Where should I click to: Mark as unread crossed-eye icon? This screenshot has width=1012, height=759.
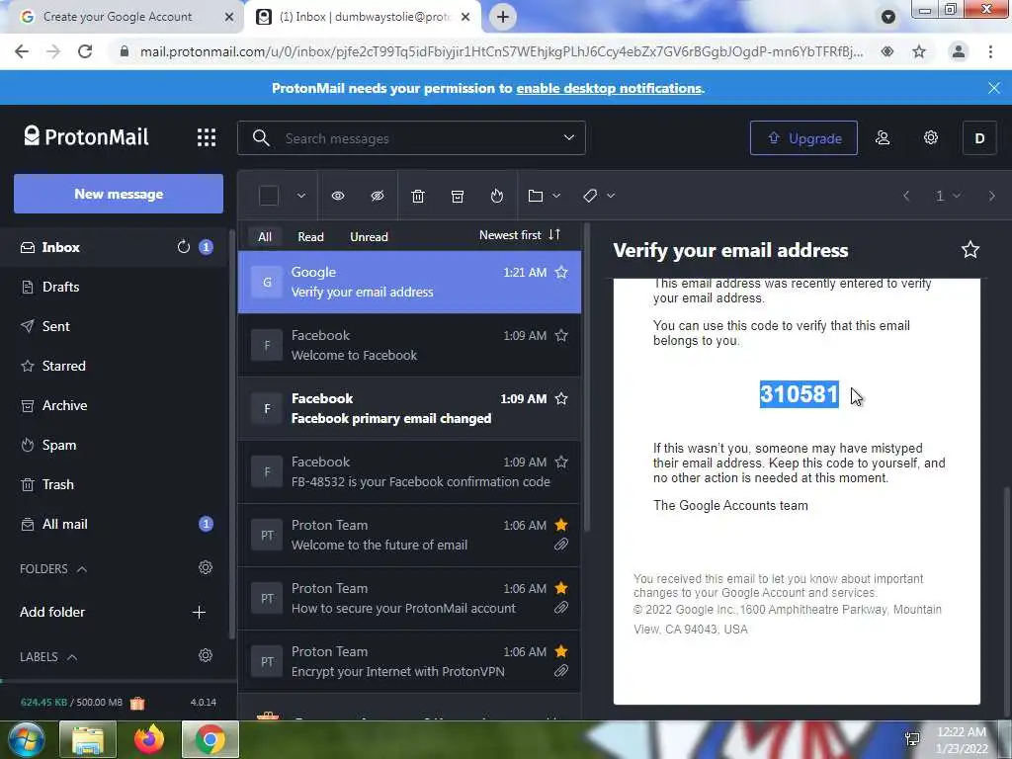point(378,196)
